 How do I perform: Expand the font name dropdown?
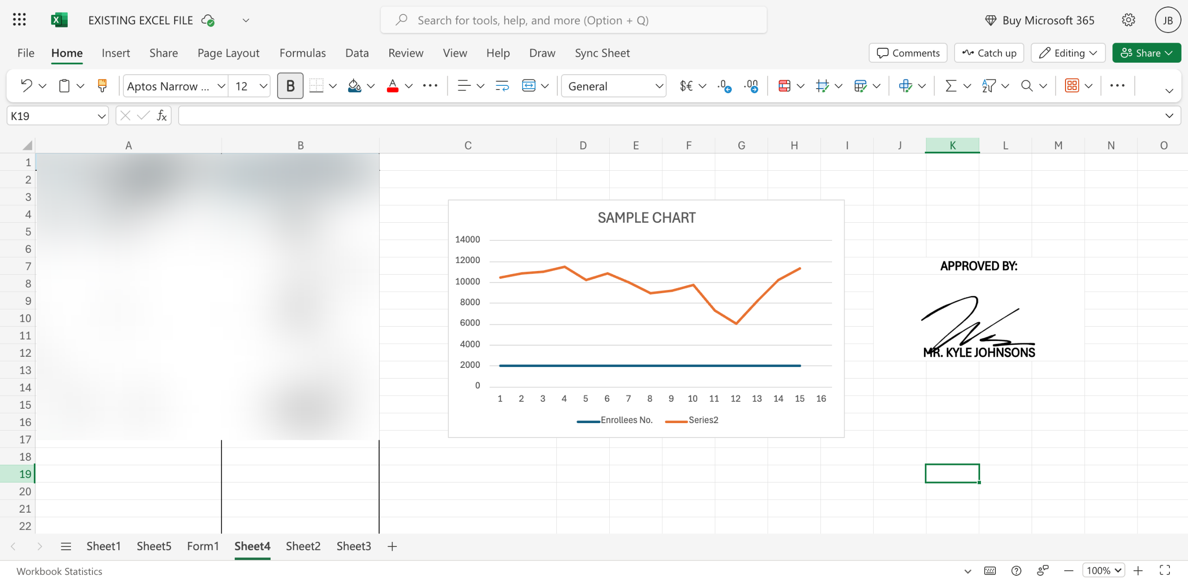coord(221,86)
